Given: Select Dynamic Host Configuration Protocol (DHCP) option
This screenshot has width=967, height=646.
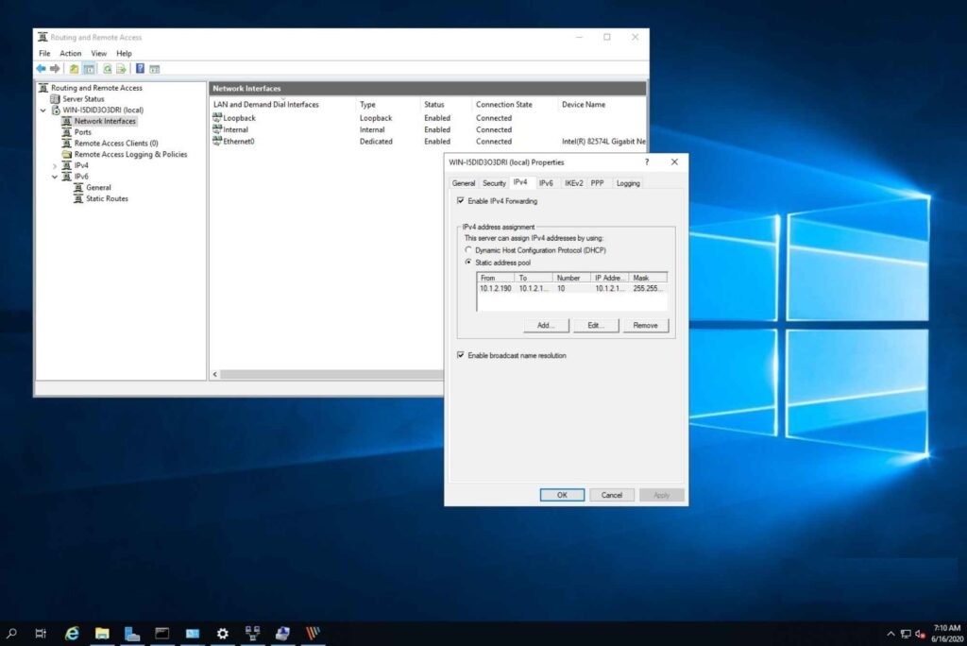Looking at the screenshot, I should (x=468, y=250).
